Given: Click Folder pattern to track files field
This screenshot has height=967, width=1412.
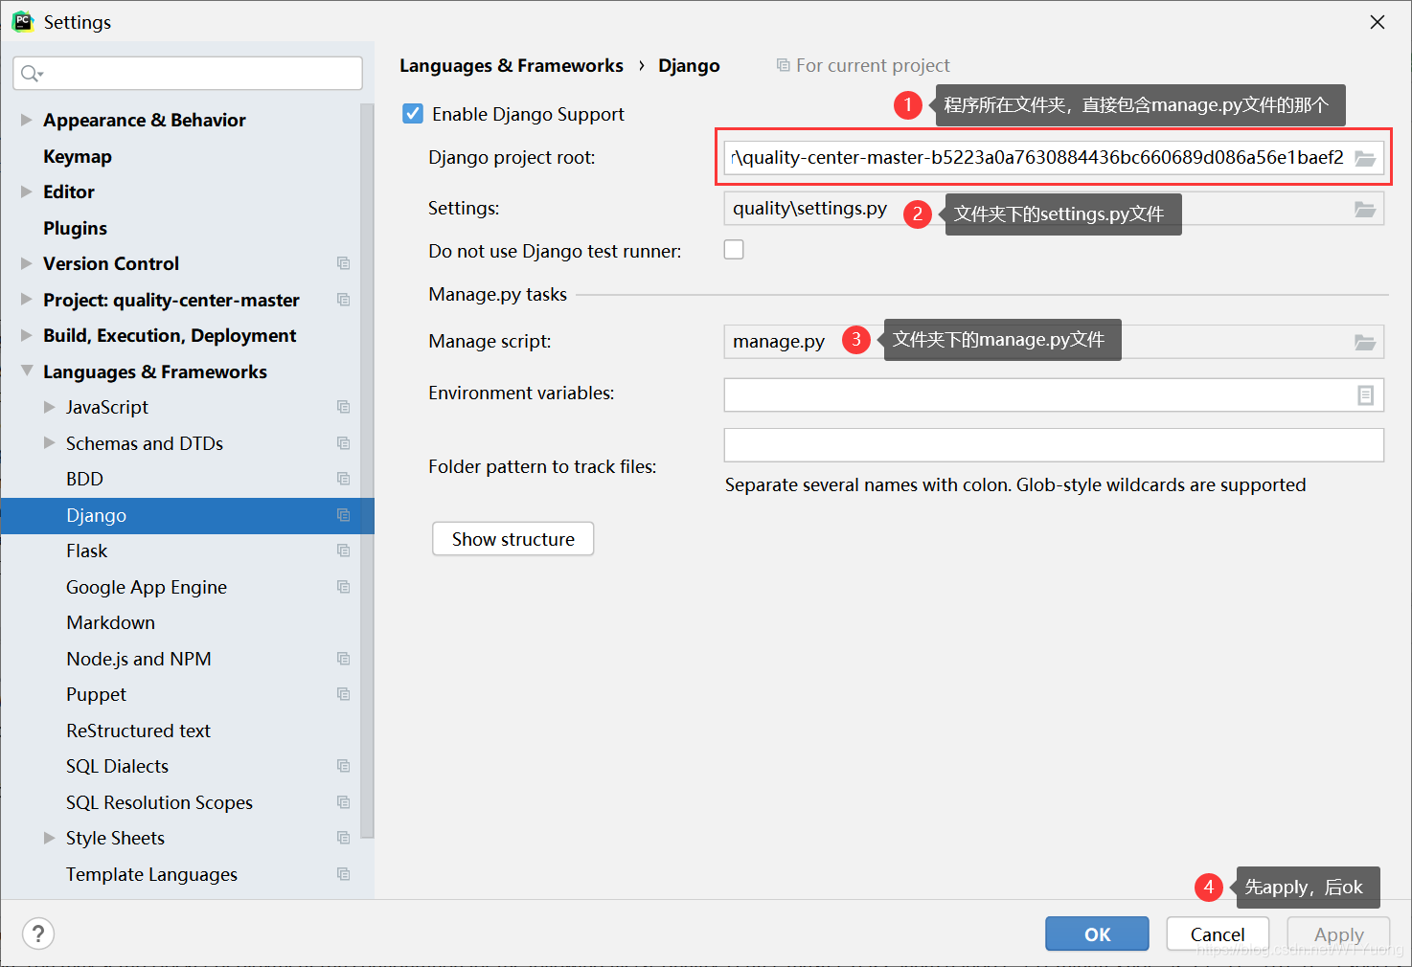Looking at the screenshot, I should point(1054,445).
